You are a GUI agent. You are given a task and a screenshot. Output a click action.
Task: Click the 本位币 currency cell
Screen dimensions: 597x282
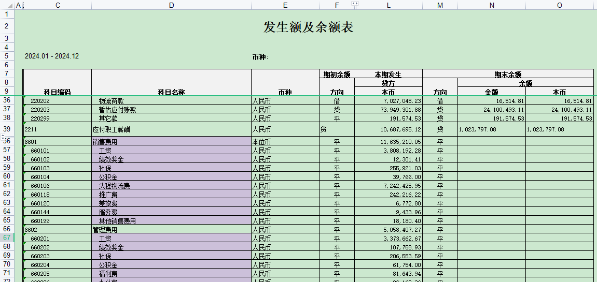(x=285, y=141)
